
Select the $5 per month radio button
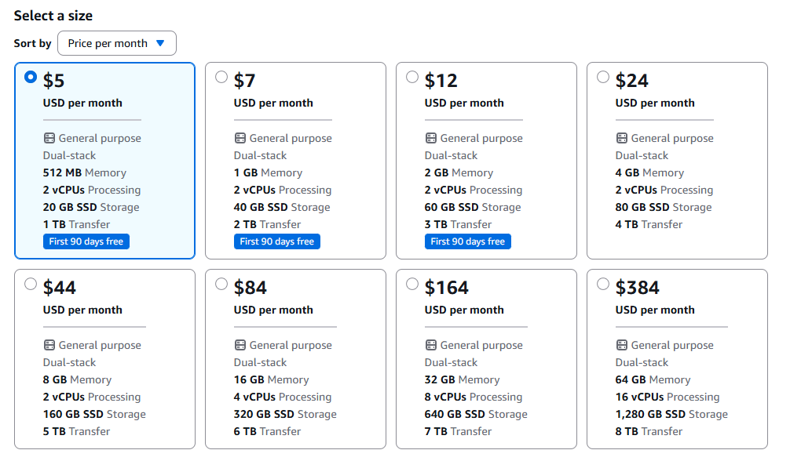pos(31,77)
